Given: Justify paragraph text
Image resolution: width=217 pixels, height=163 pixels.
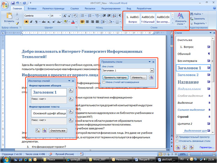Looking at the screenshot, I should [x=97, y=22].
